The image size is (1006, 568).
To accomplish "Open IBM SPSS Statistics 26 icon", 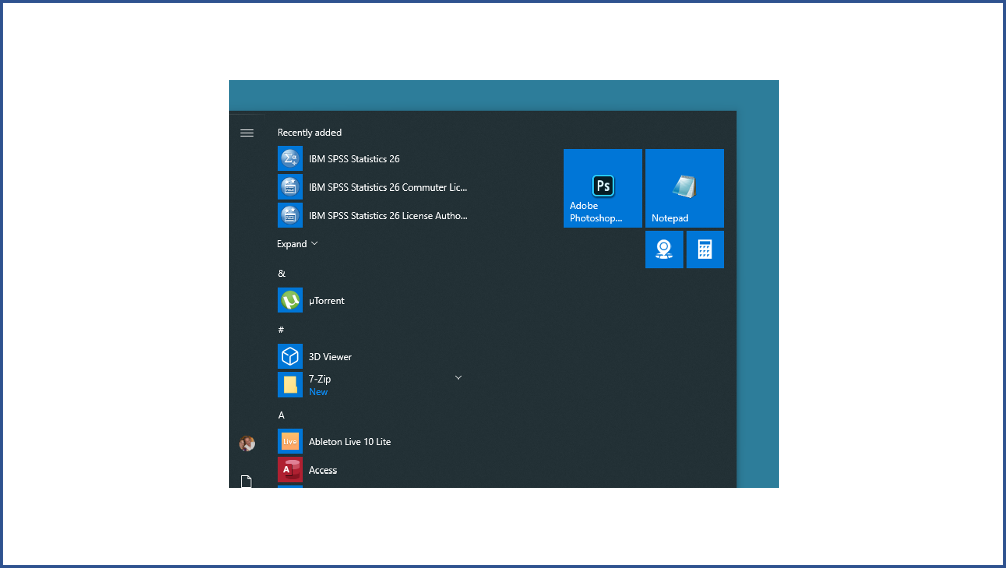I will 290,159.
